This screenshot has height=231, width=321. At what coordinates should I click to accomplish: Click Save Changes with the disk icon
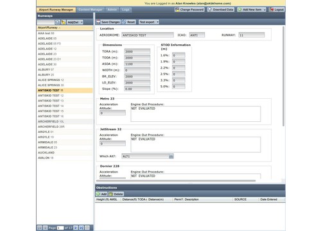108,22
